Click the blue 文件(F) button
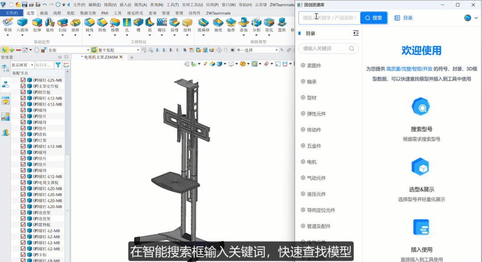The image size is (482, 262). (12, 13)
